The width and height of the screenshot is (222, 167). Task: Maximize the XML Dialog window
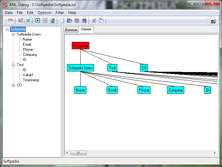[200, 3]
